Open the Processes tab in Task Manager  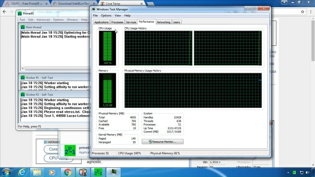point(117,22)
